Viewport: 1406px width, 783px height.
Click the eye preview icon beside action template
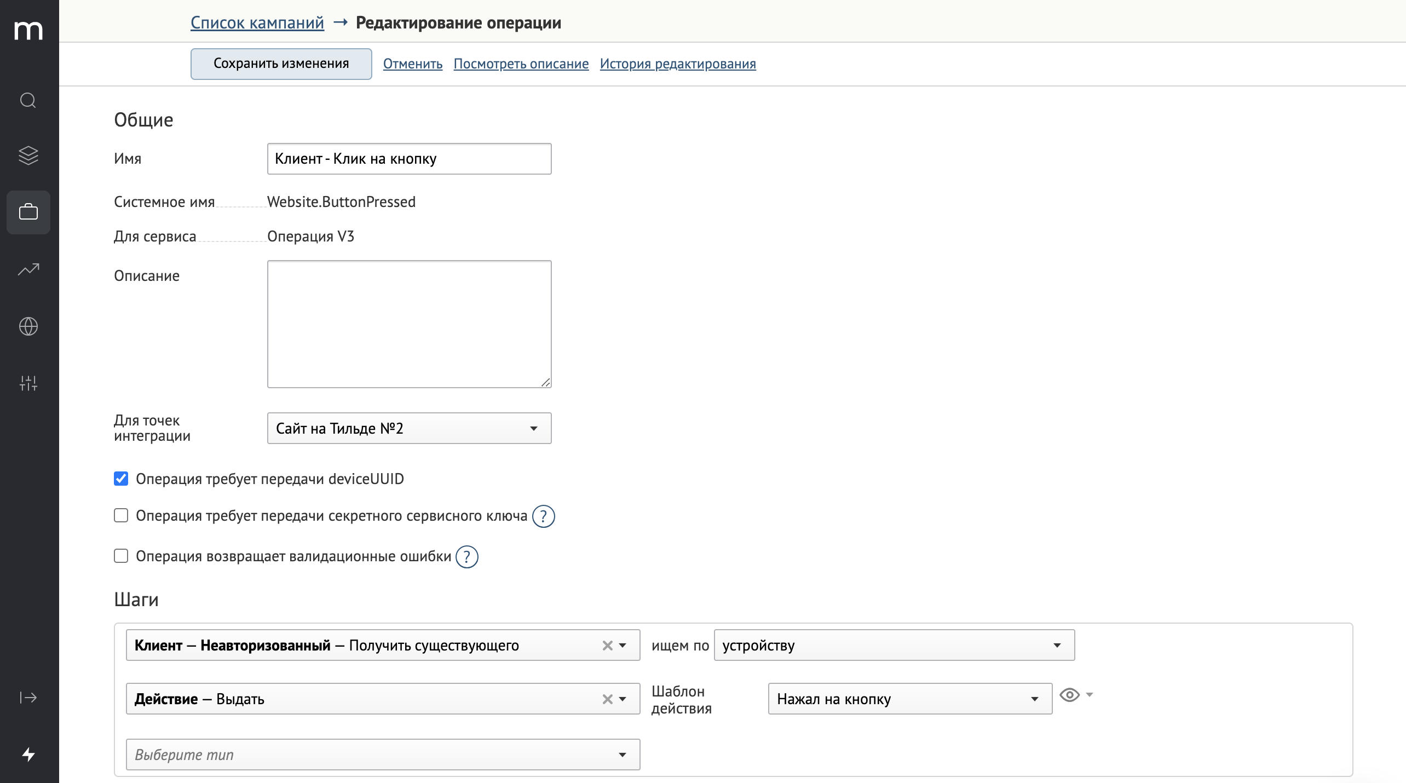point(1069,695)
